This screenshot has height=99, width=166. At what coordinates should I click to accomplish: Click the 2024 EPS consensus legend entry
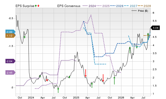[89, 6]
